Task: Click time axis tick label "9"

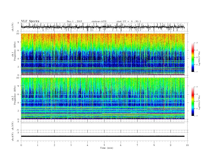Action: point(171,145)
